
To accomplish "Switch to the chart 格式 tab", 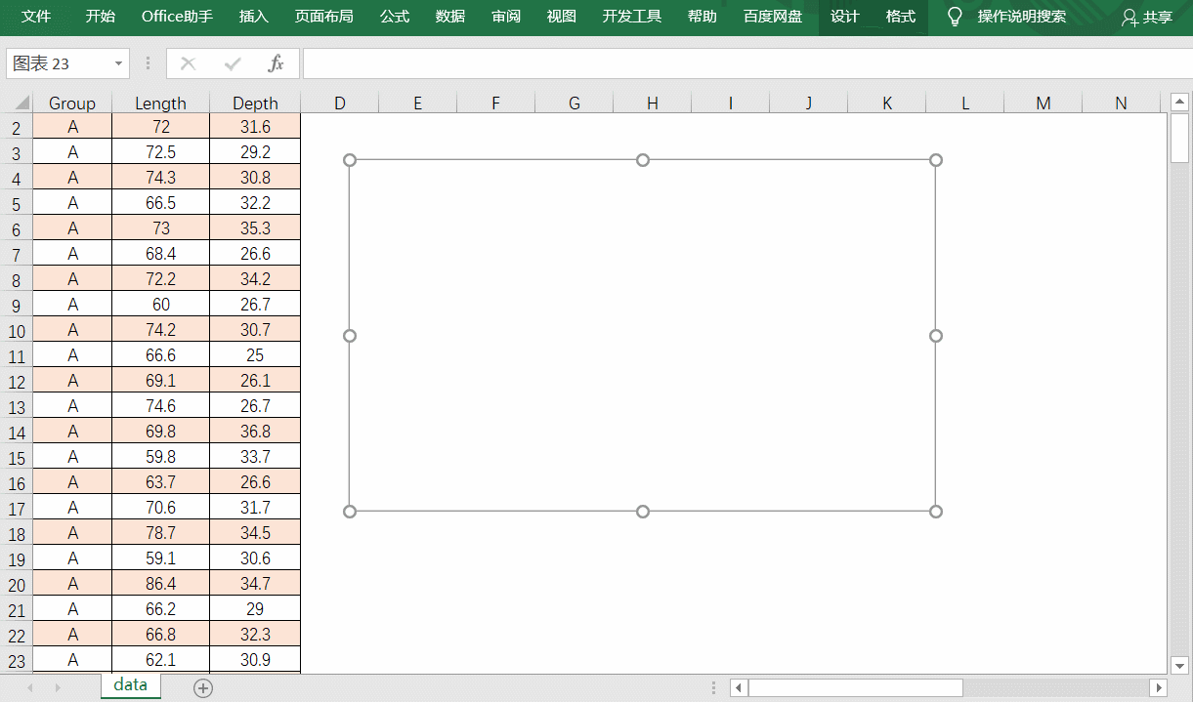I will [901, 17].
